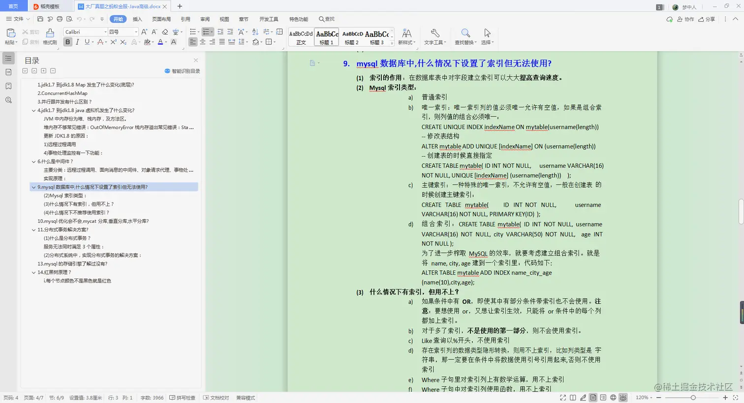Switch to the 插入 ribbon tab
Image resolution: width=744 pixels, height=403 pixels.
pyautogui.click(x=137, y=19)
